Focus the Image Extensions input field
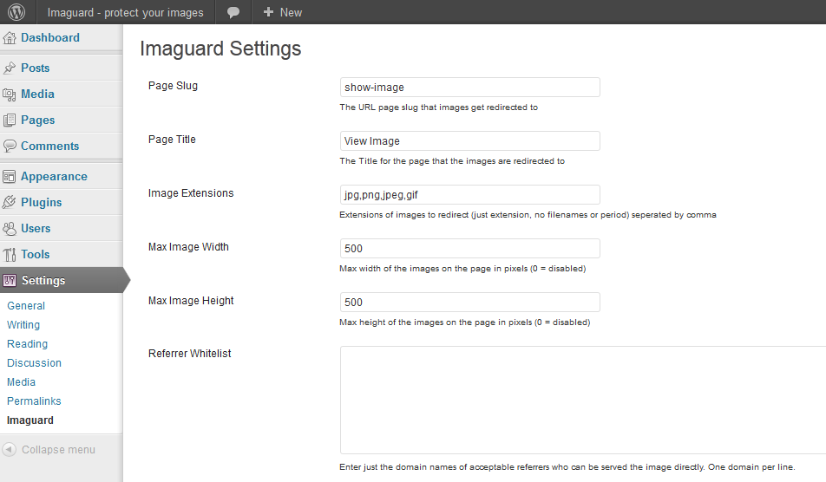The height and width of the screenshot is (482, 826). tap(470, 195)
